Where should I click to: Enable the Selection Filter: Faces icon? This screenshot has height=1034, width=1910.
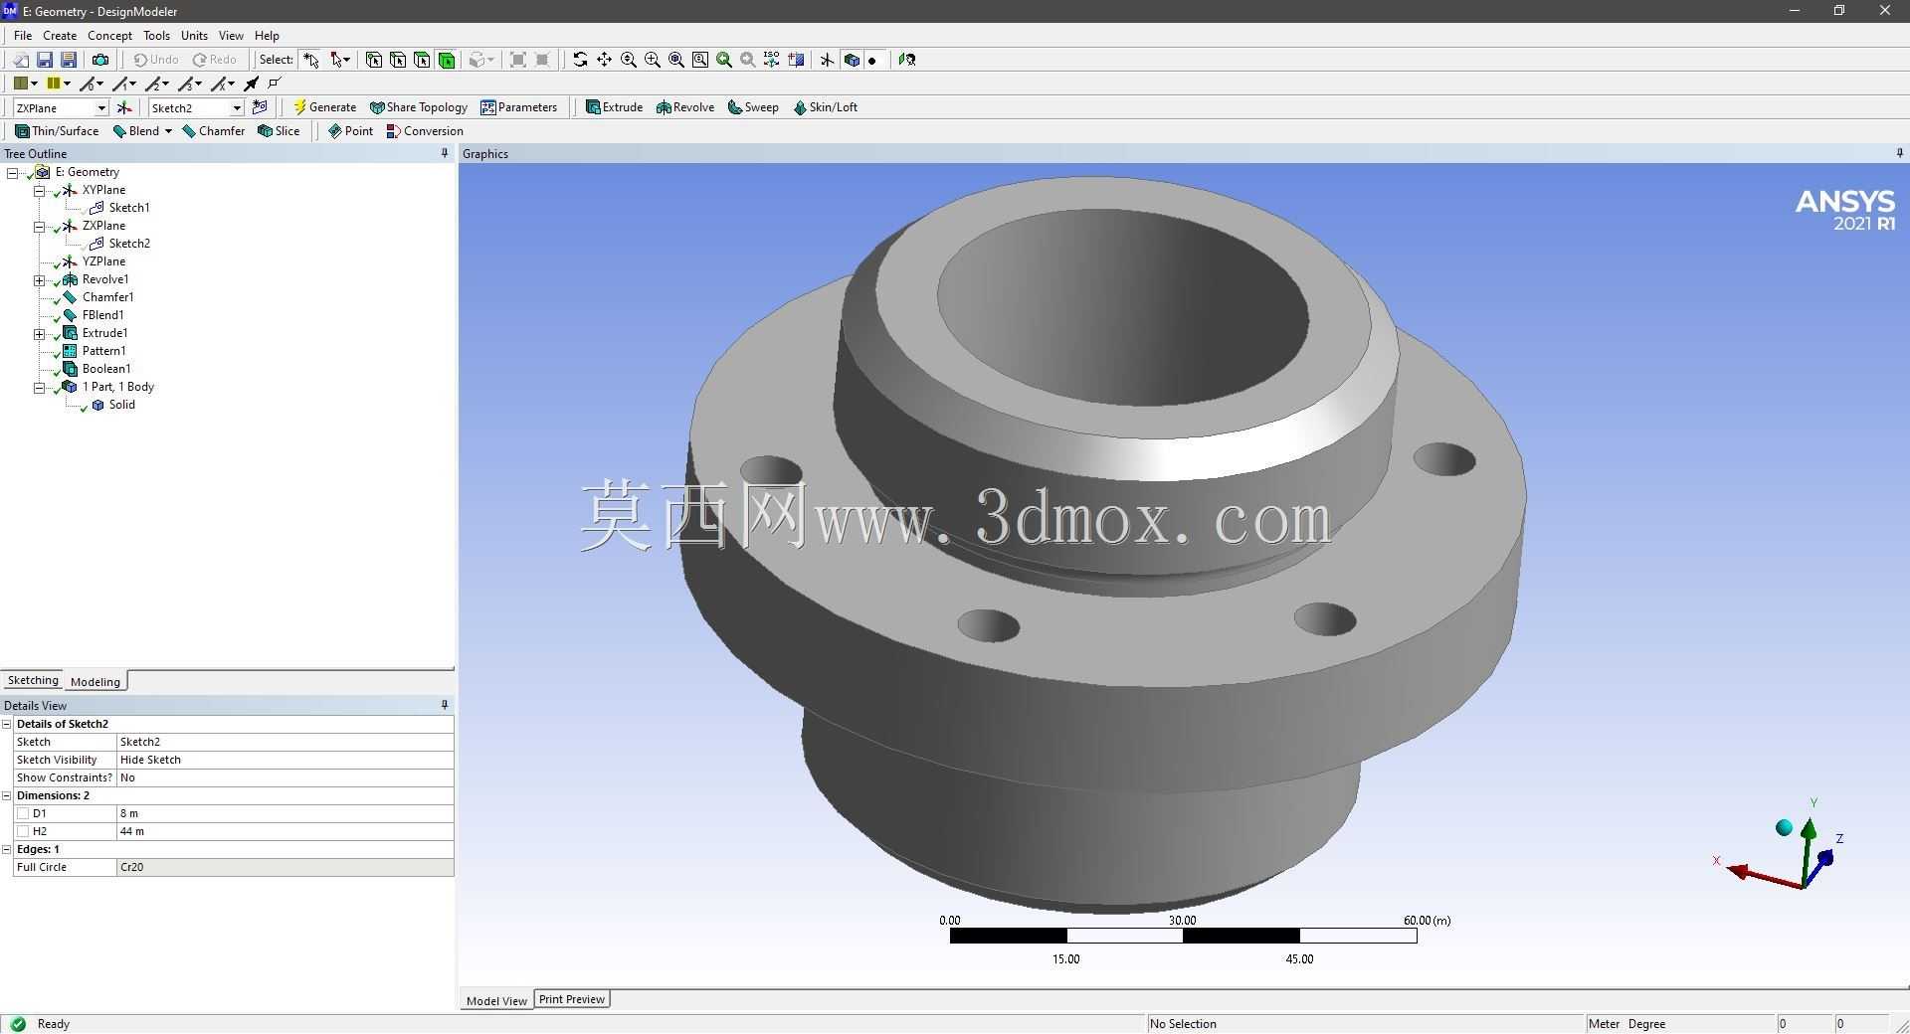click(x=422, y=60)
